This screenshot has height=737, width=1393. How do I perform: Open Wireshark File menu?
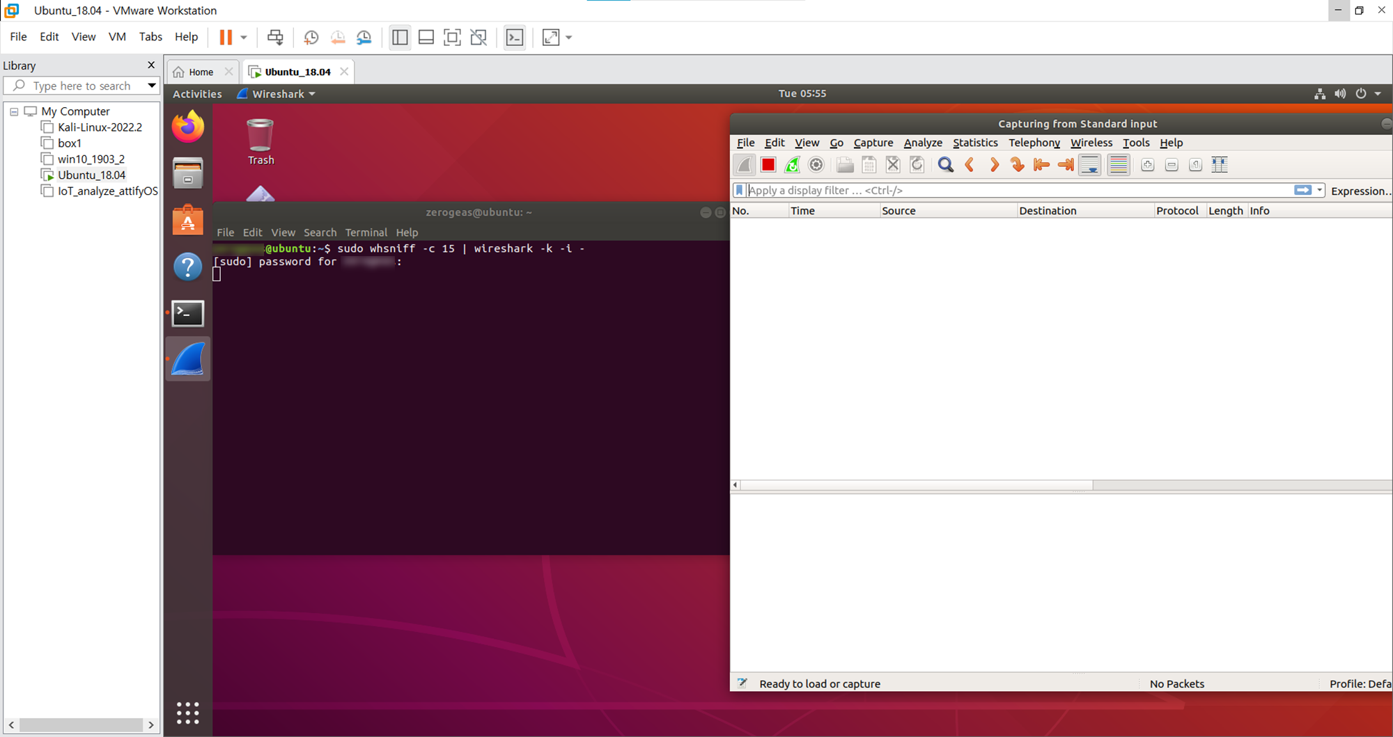click(x=745, y=143)
